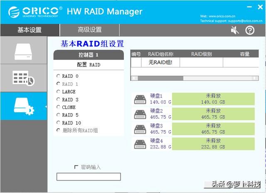Select the RAID 5 option

tap(58, 115)
